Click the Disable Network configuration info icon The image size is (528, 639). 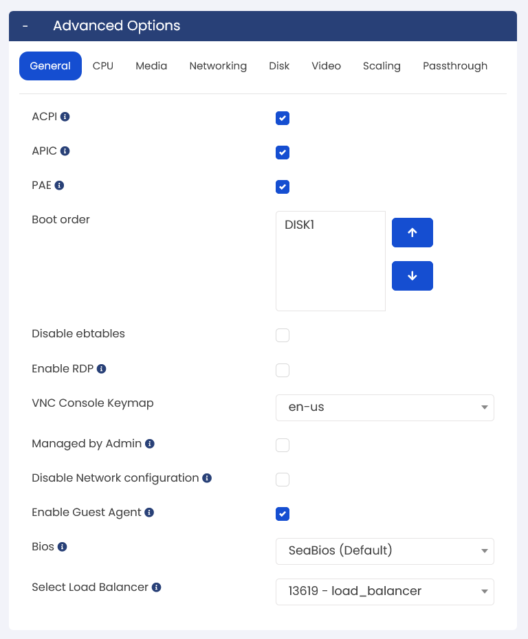coord(207,478)
